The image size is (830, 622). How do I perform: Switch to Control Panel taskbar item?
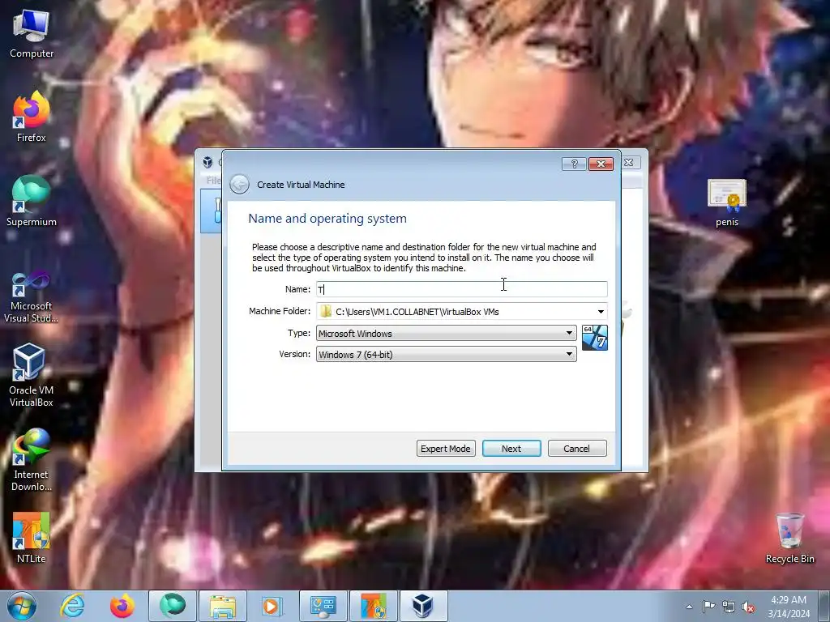click(x=323, y=606)
